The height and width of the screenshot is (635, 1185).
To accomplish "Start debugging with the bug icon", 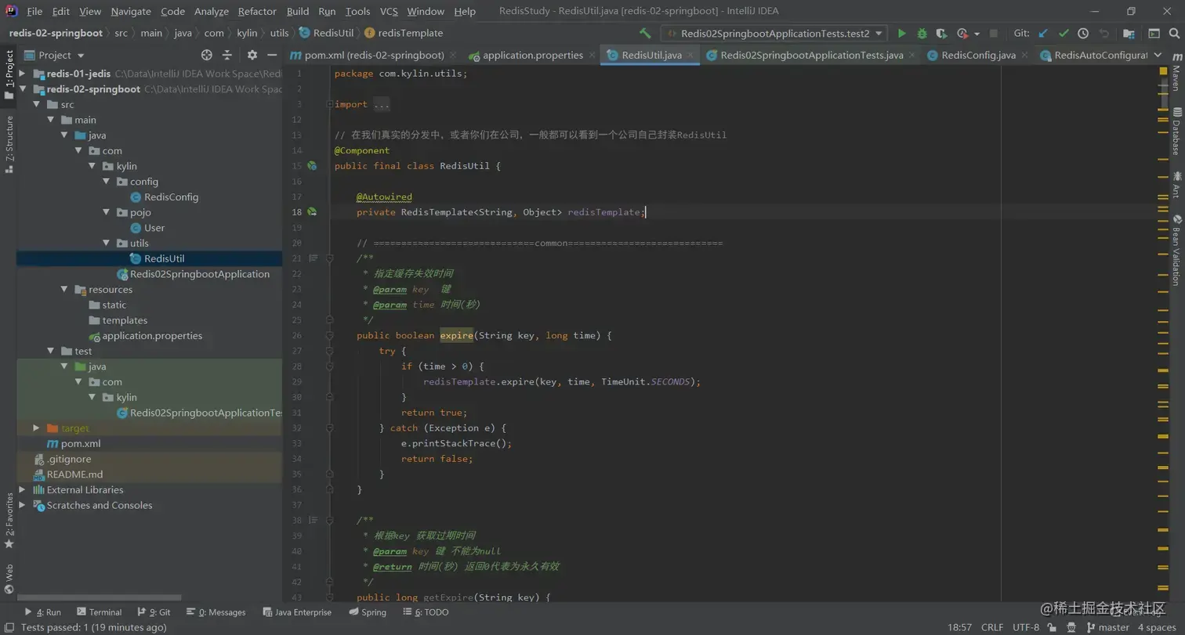I will tap(922, 34).
